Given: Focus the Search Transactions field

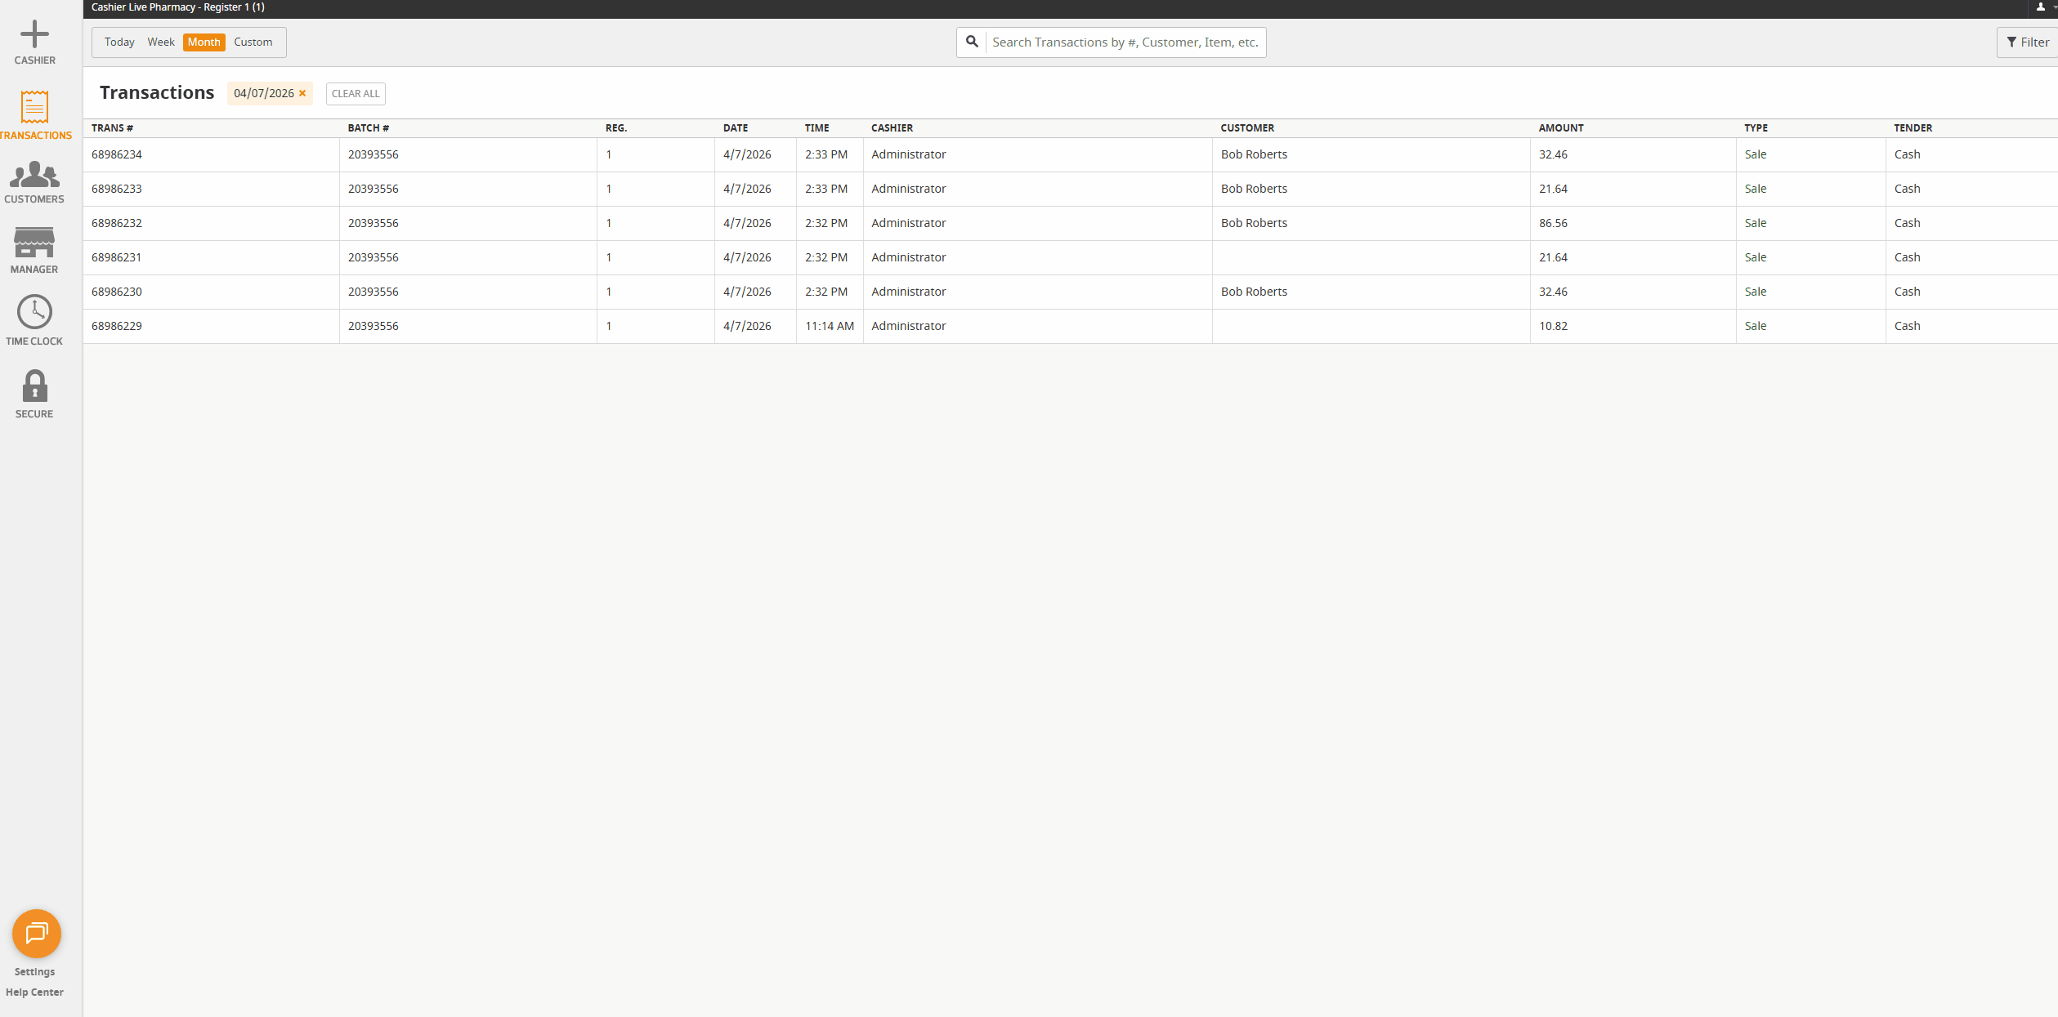Looking at the screenshot, I should click(x=1125, y=42).
